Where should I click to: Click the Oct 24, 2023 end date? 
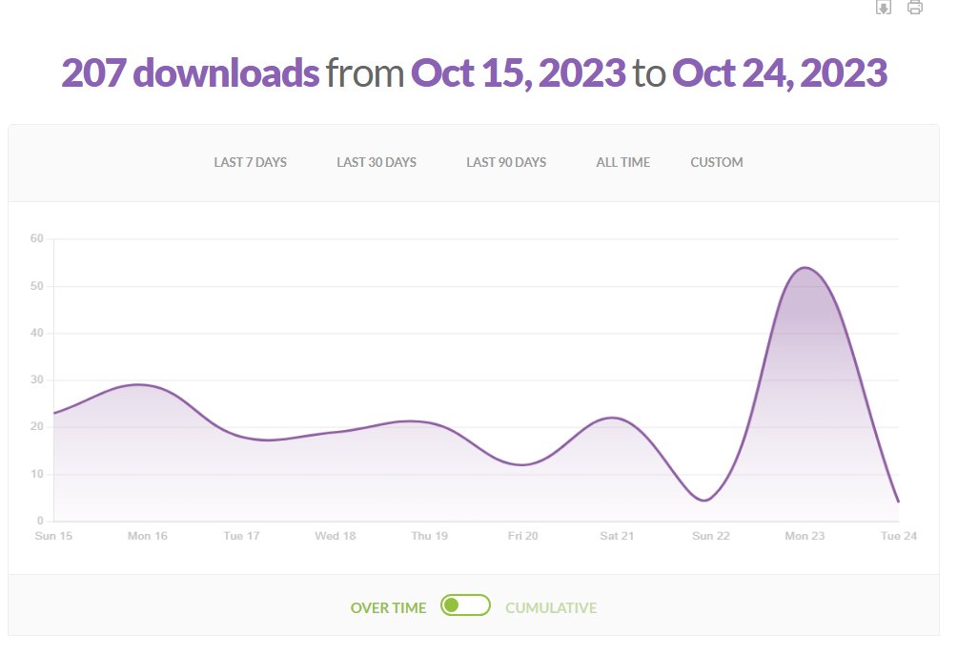tap(780, 72)
